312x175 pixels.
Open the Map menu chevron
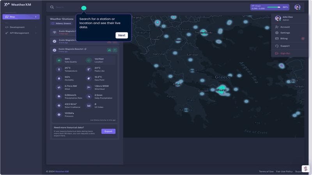click(x=36, y=17)
